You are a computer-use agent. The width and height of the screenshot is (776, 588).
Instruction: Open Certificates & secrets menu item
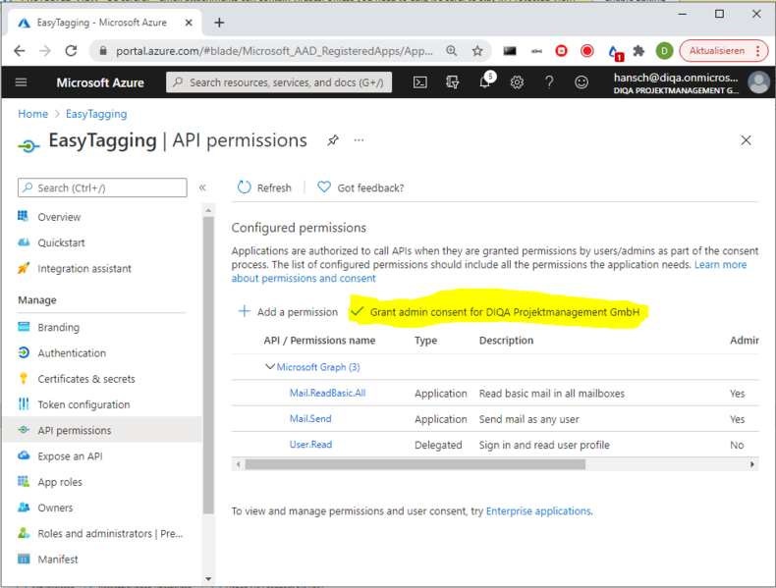pos(86,379)
